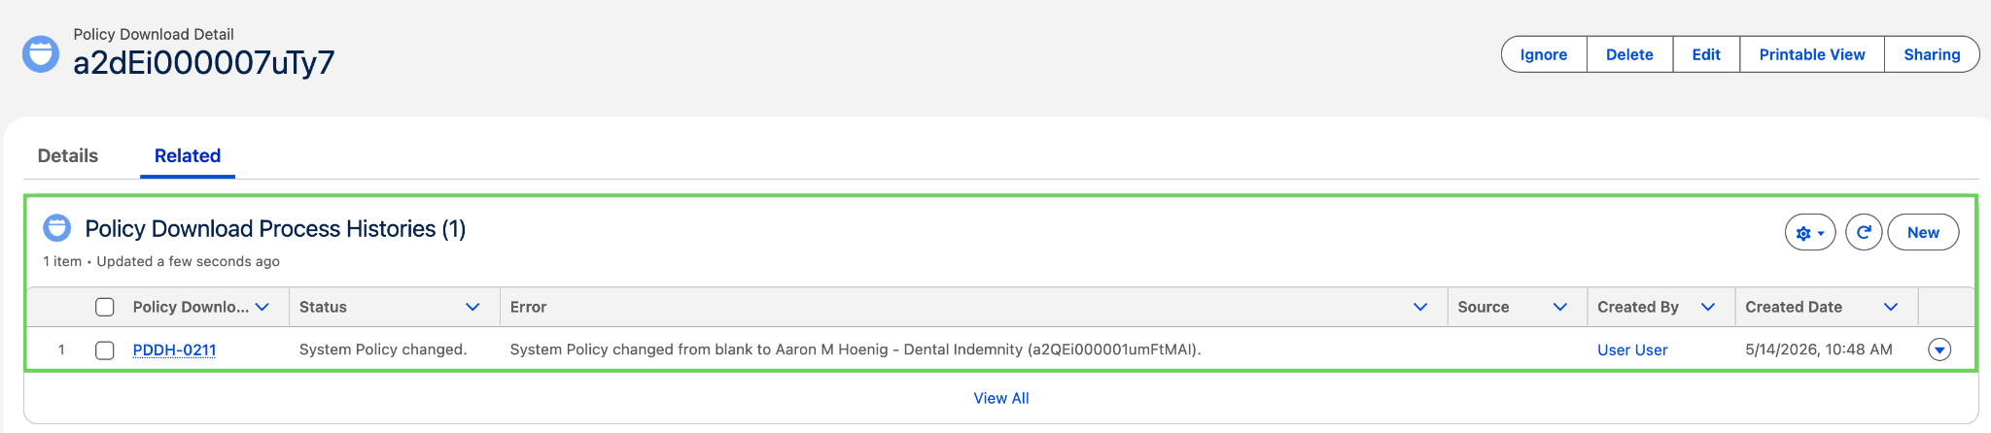Click the Policy Download Detail record icon
This screenshot has height=433, width=1991.
click(41, 53)
